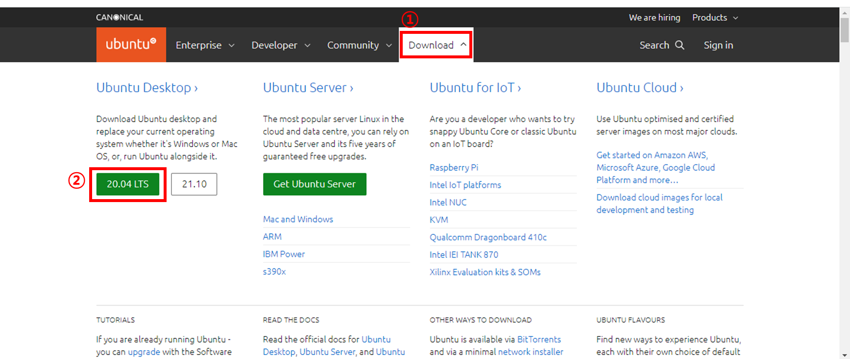Screen dimensions: 850x359
Task: Select the 21.10 version button
Action: (x=194, y=184)
